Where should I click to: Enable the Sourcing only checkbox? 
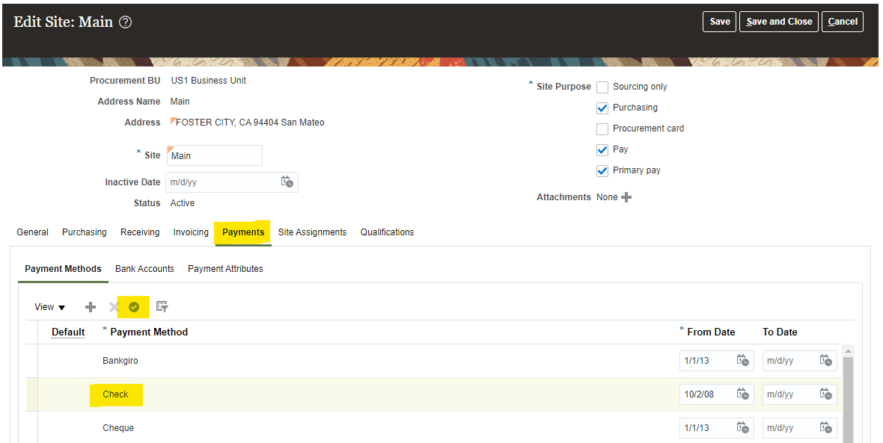tap(602, 87)
